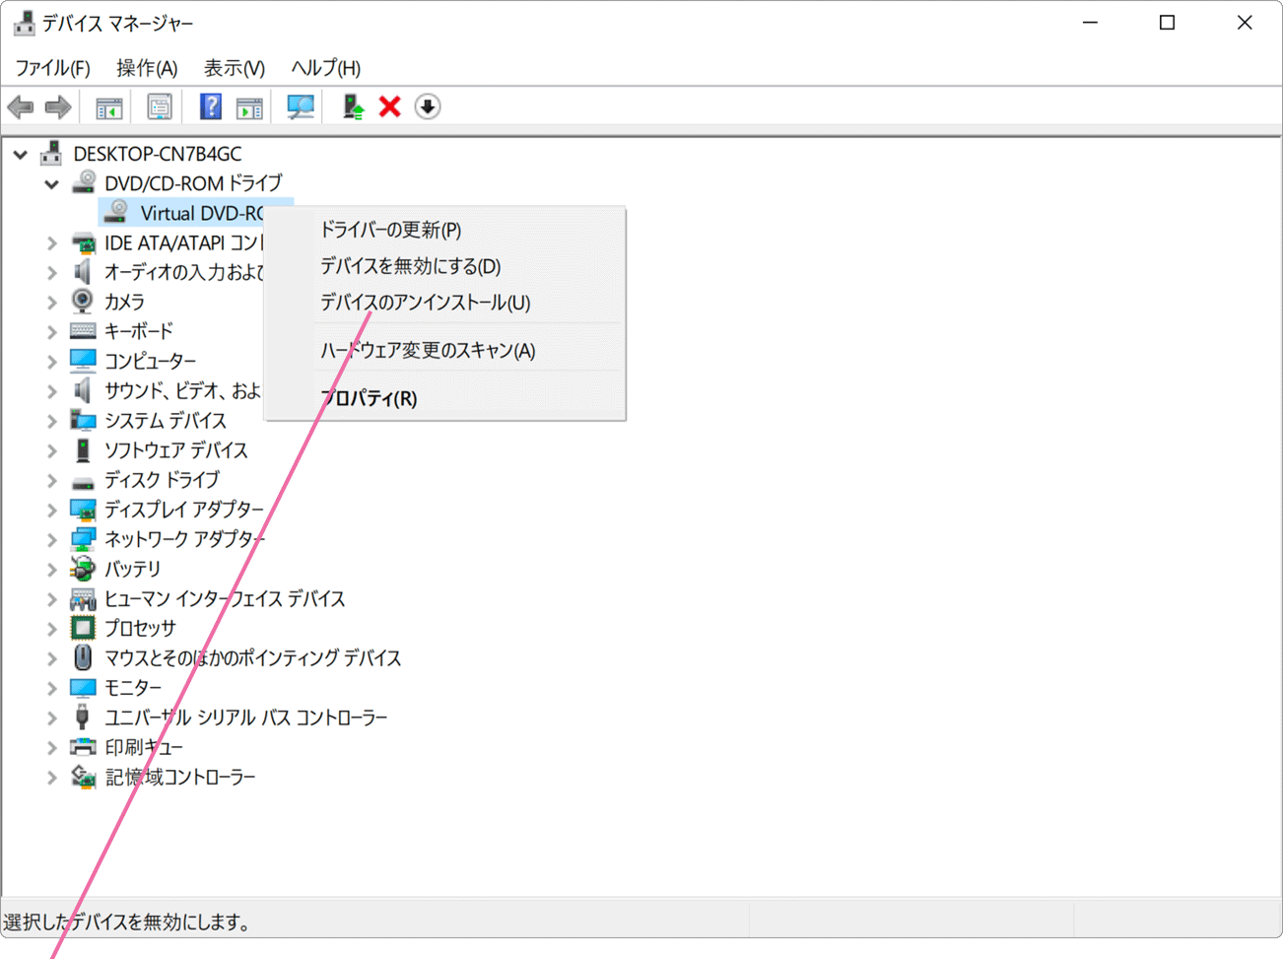Screen dimensions: 1283x959
Task: Click the red X uninstall device icon
Action: [x=390, y=106]
